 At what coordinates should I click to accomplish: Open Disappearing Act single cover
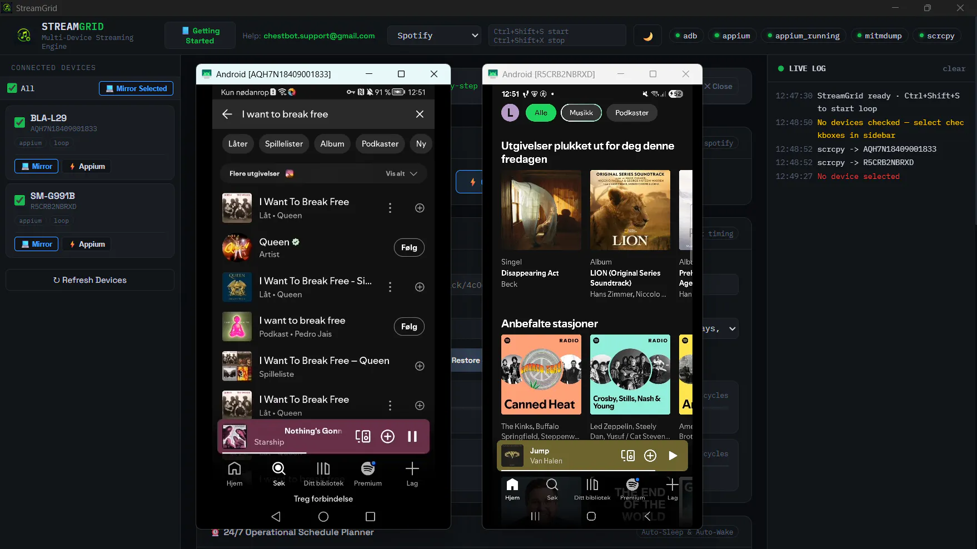click(x=541, y=210)
